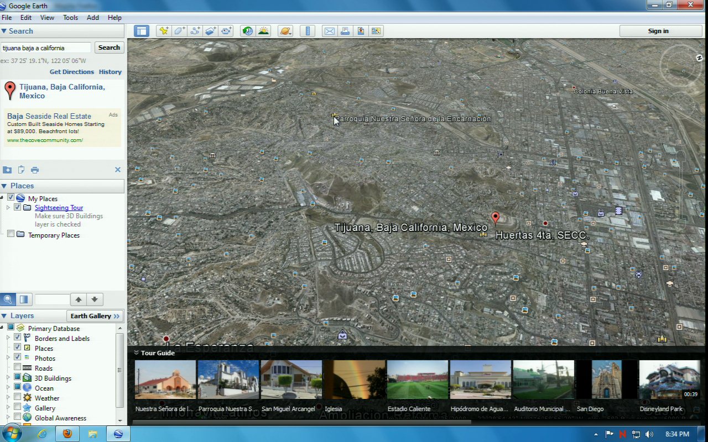Open the View menu

[47, 18]
